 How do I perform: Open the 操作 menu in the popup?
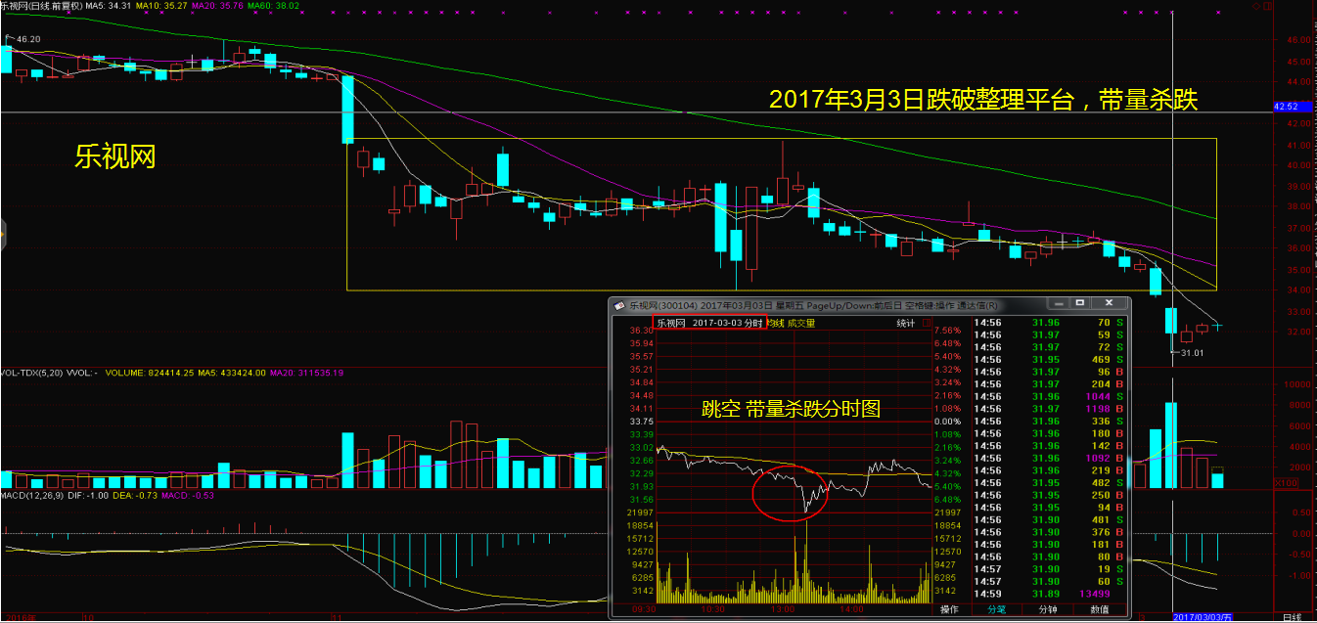coord(949,609)
